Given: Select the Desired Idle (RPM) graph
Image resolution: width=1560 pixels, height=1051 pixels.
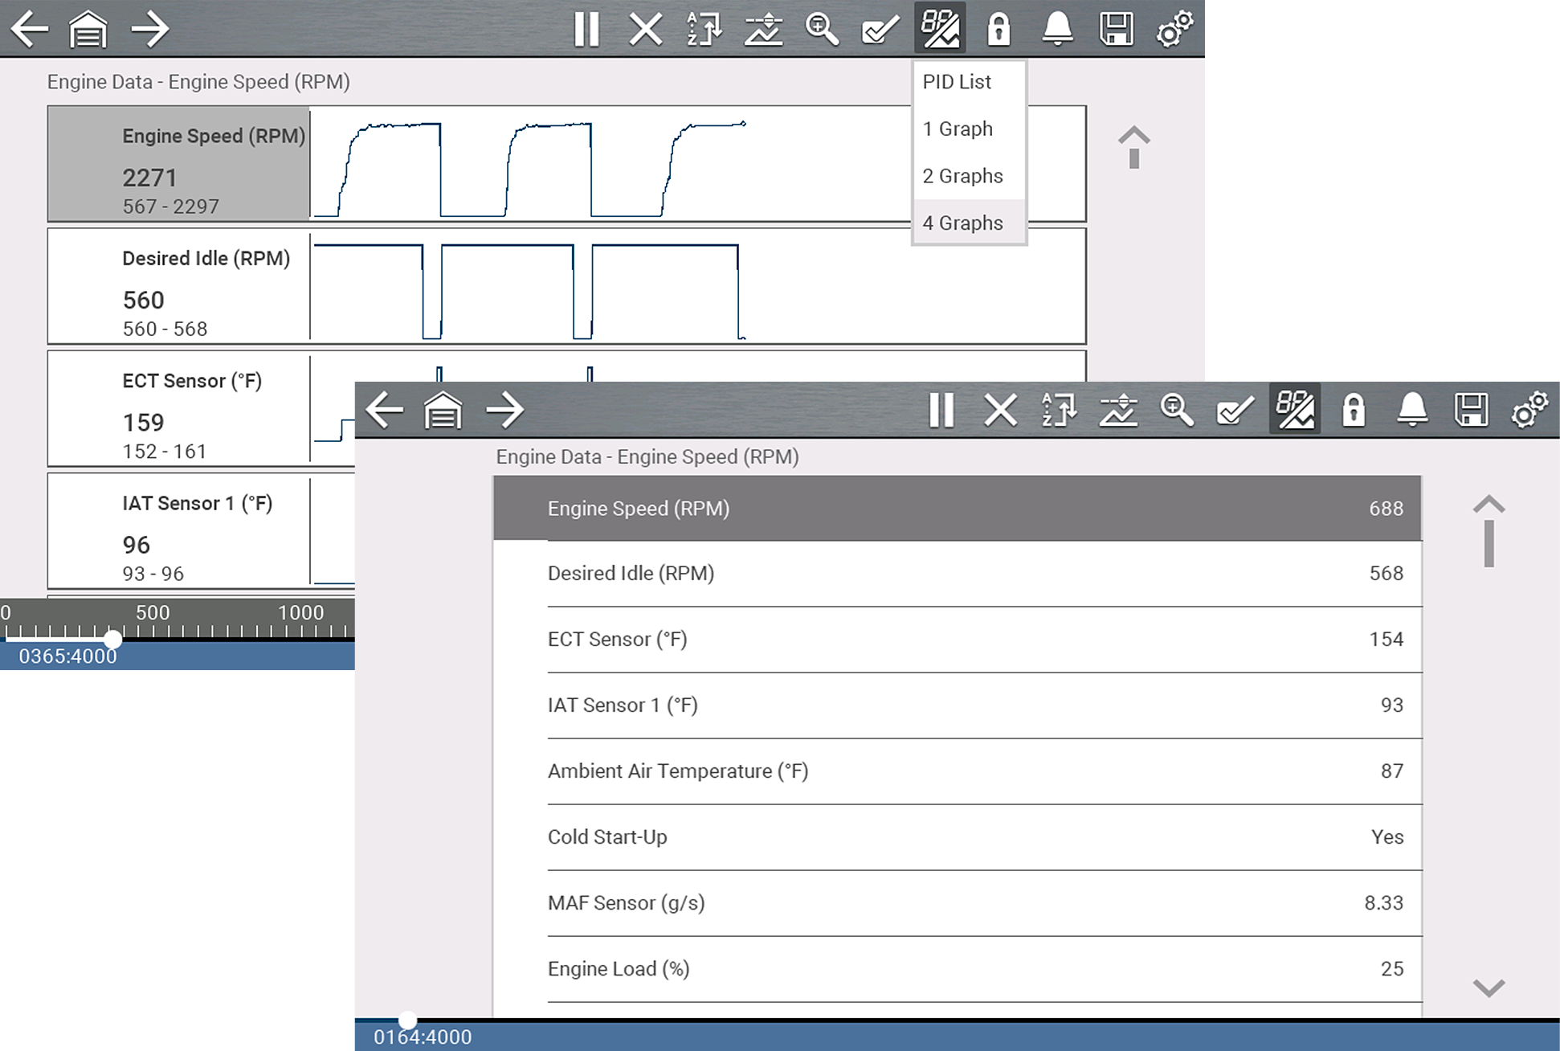Looking at the screenshot, I should coord(562,287).
